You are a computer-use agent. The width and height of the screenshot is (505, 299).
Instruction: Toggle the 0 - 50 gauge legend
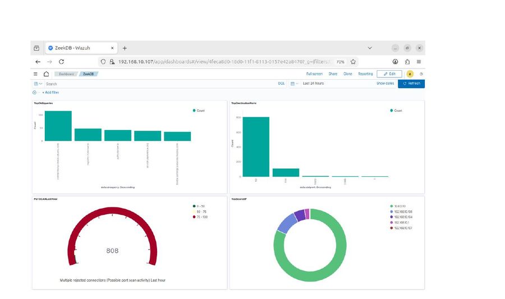(199, 206)
